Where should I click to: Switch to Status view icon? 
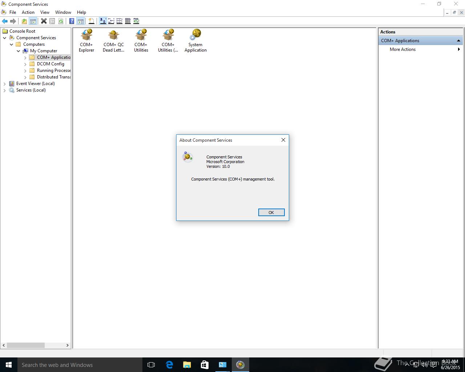pyautogui.click(x=136, y=21)
